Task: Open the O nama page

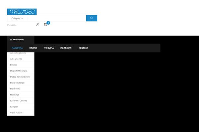Action: 33,48
